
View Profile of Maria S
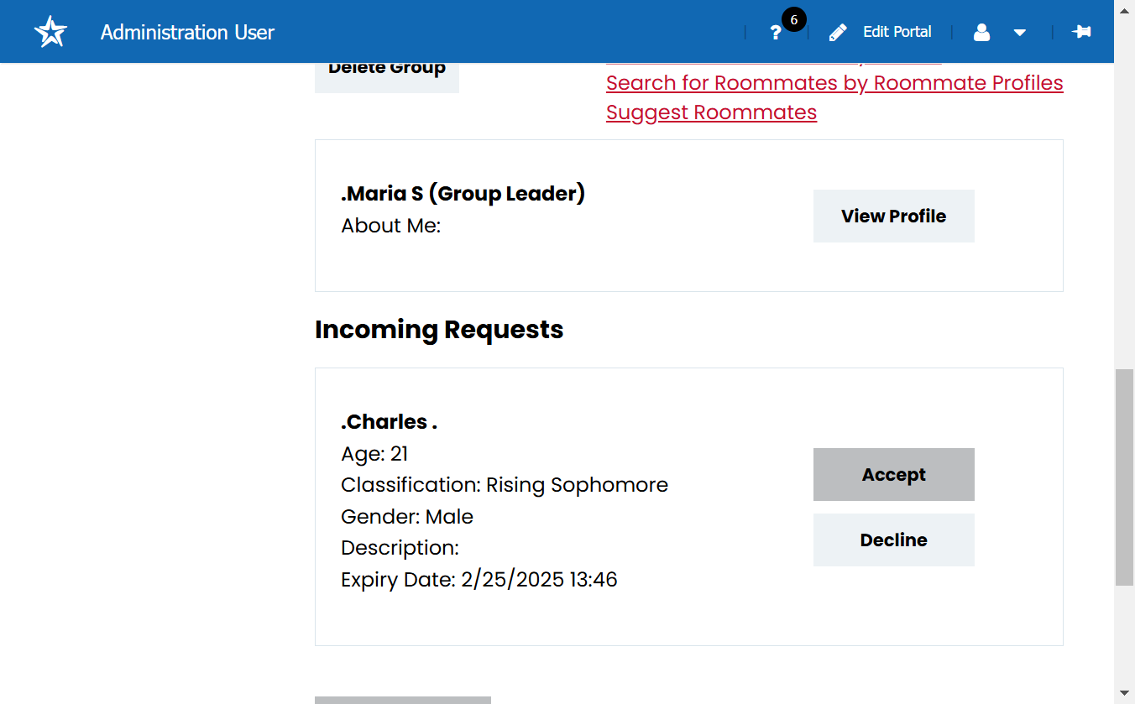click(893, 216)
